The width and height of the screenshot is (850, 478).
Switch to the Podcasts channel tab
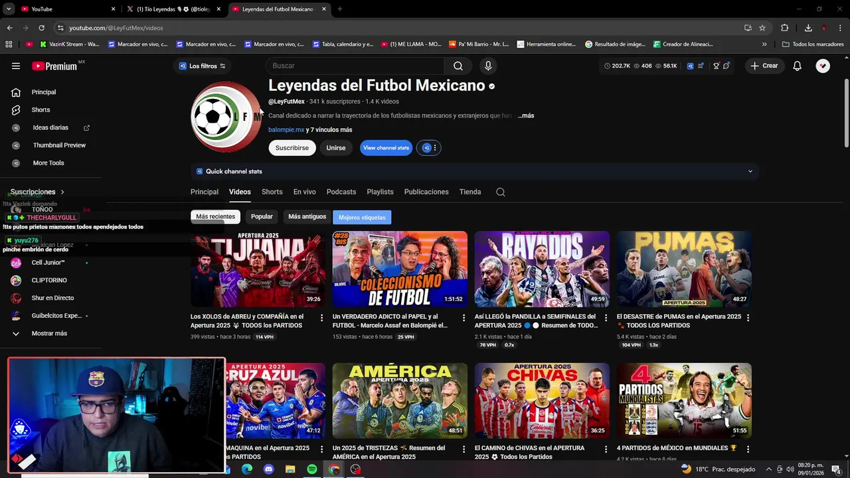pos(341,192)
